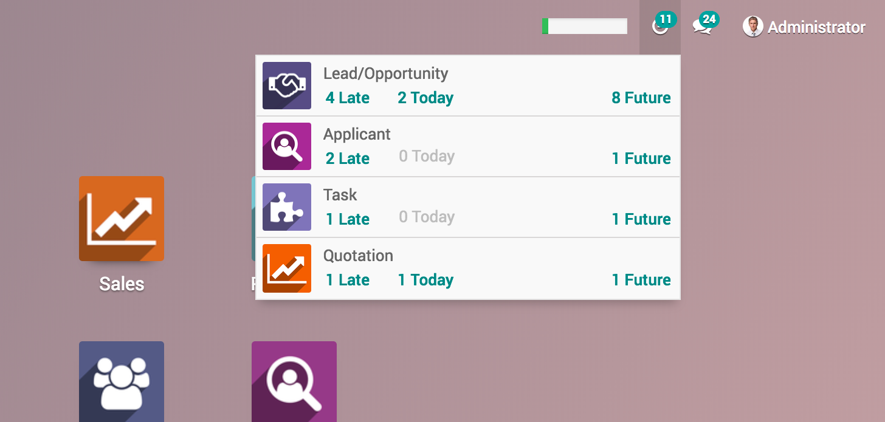
Task: View 1 Late Task activity
Action: click(348, 219)
